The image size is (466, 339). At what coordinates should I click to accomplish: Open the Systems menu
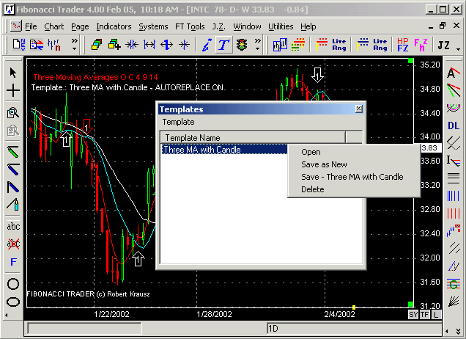(x=153, y=27)
